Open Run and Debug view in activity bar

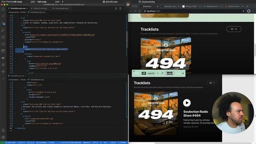point(3,30)
